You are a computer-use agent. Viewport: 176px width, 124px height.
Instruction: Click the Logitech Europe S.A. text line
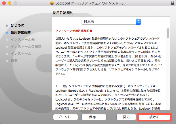coord(108,91)
